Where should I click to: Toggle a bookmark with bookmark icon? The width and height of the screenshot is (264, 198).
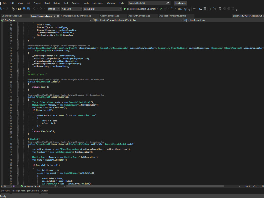click(220, 9)
